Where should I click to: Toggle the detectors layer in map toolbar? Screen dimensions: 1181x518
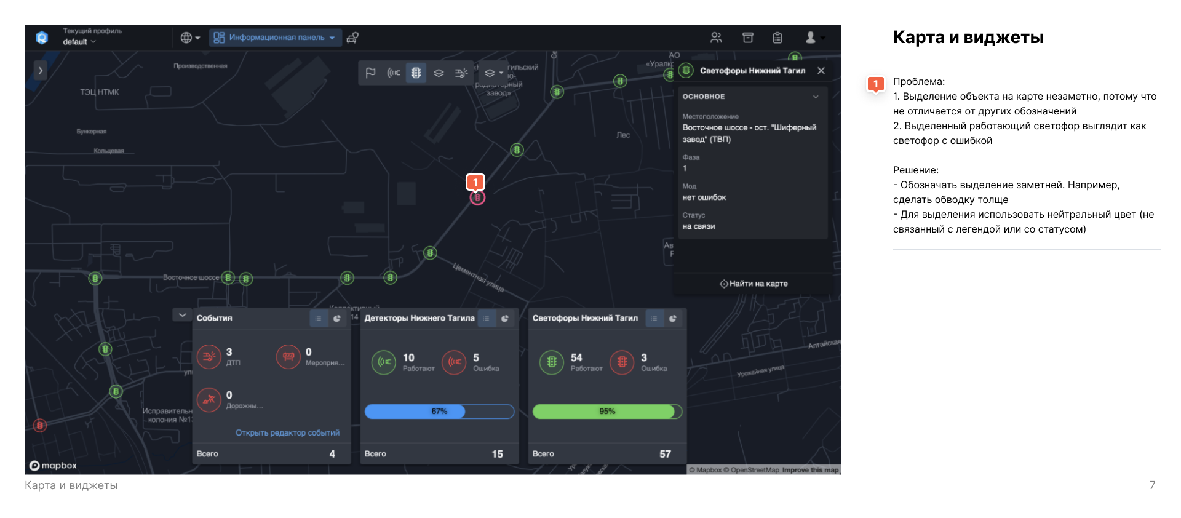click(x=394, y=73)
